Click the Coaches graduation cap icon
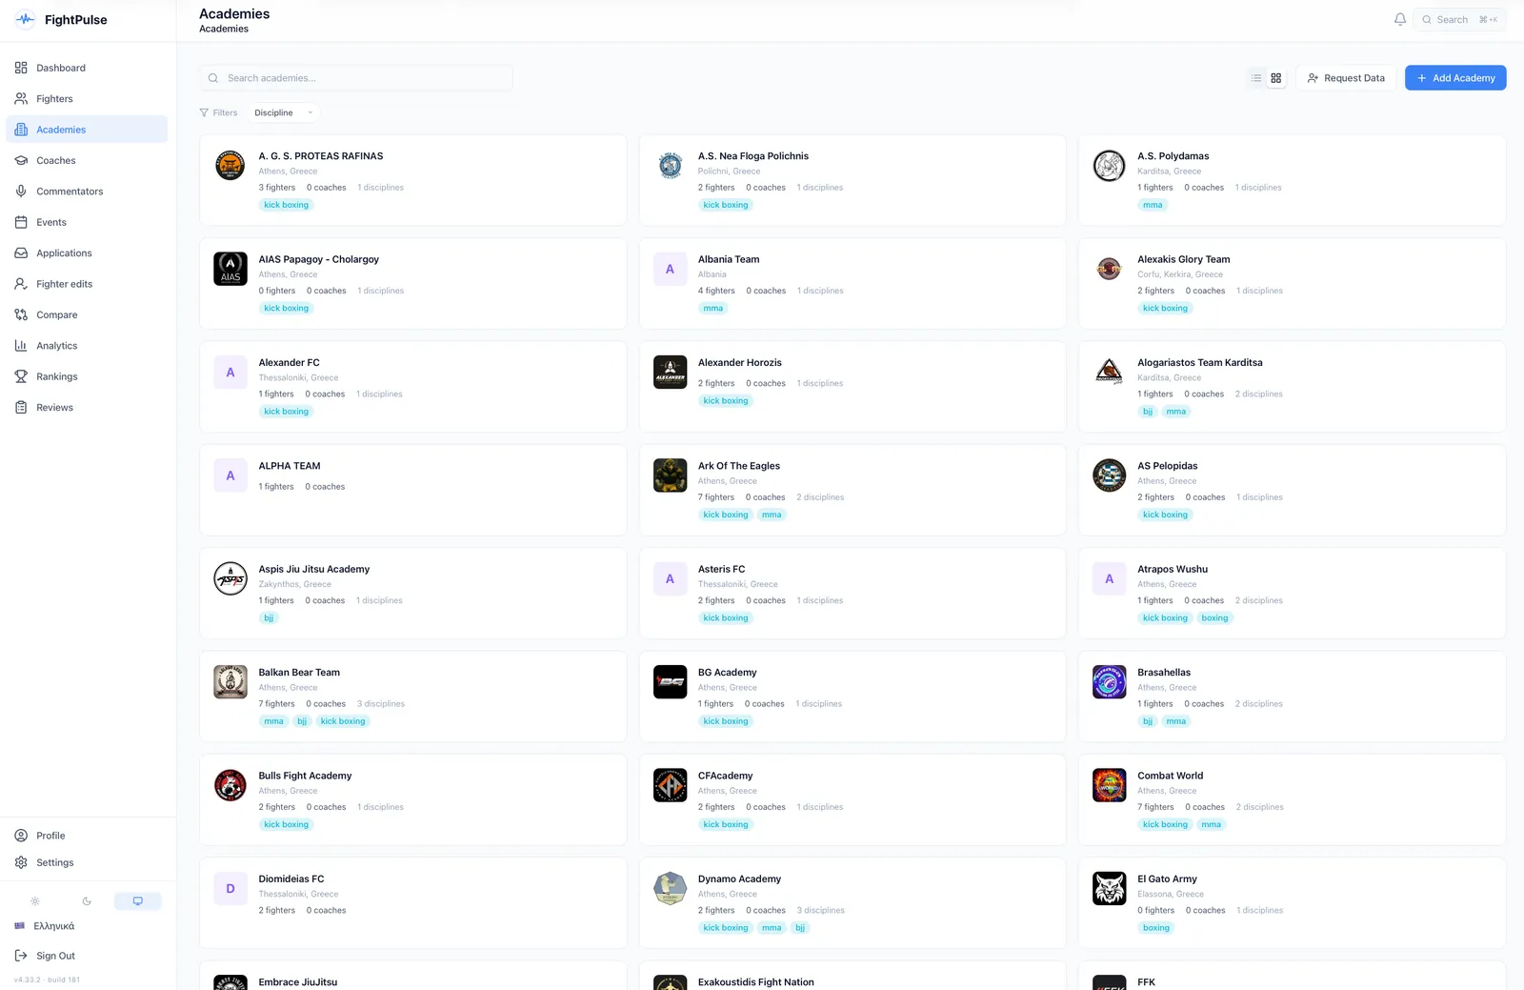The width and height of the screenshot is (1524, 990). pos(21,161)
